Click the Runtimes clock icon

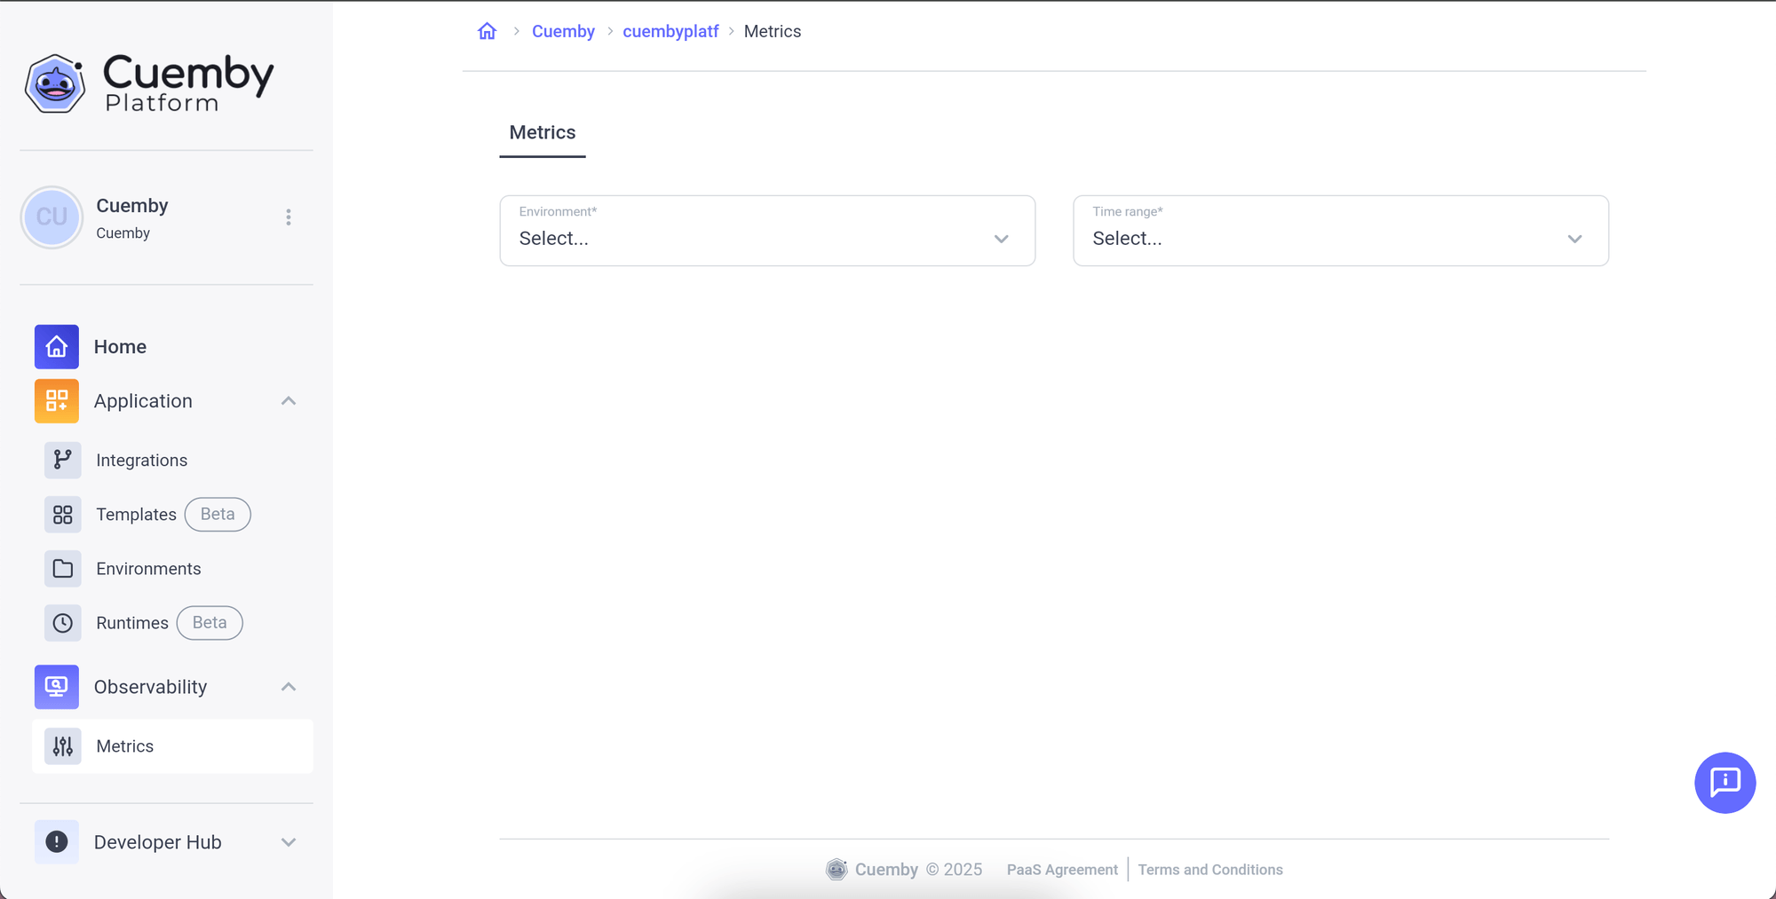(x=62, y=623)
